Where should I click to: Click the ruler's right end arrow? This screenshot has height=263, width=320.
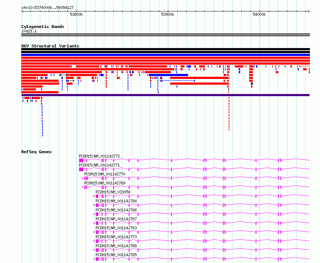pos(309,11)
